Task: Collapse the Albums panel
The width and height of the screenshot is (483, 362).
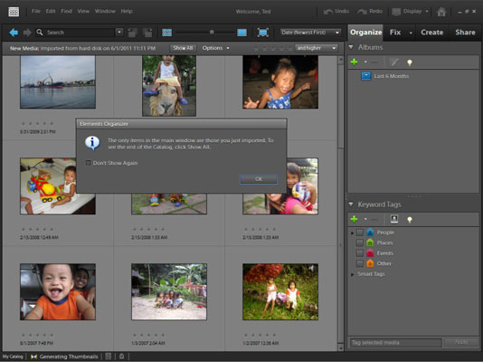Action: click(351, 47)
